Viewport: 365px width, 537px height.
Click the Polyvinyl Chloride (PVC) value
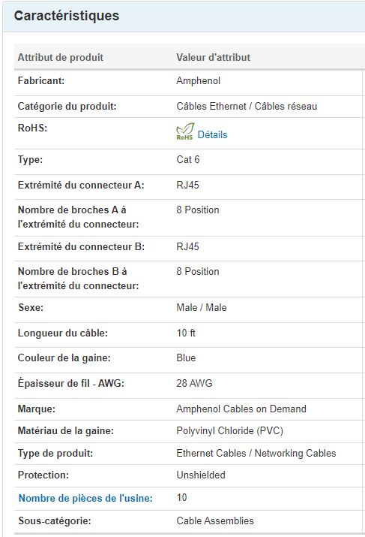pyautogui.click(x=229, y=430)
